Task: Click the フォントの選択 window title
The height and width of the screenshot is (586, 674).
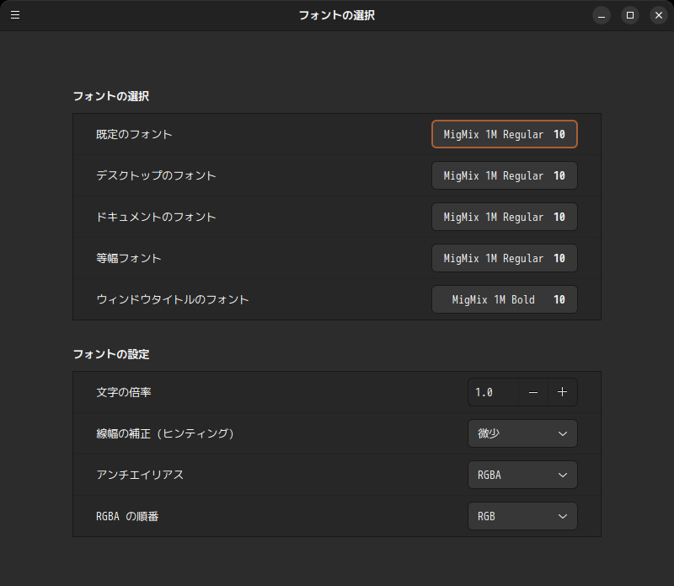Action: [336, 15]
